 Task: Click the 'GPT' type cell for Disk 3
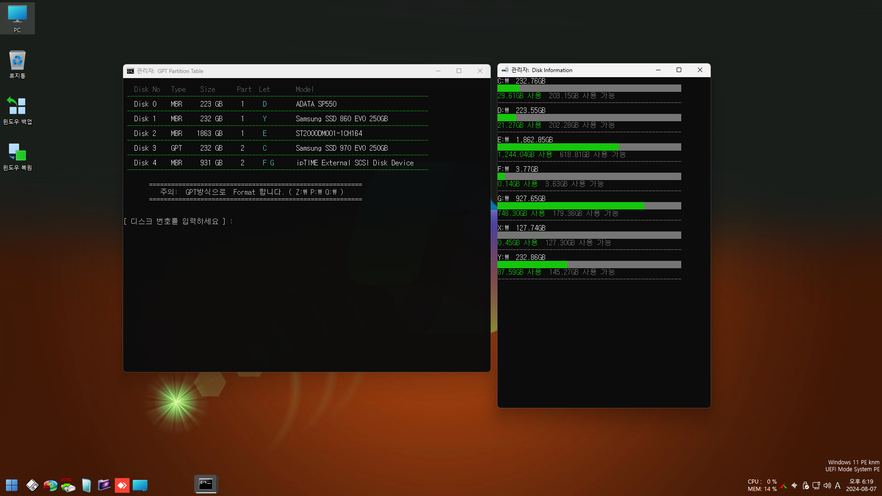(176, 148)
